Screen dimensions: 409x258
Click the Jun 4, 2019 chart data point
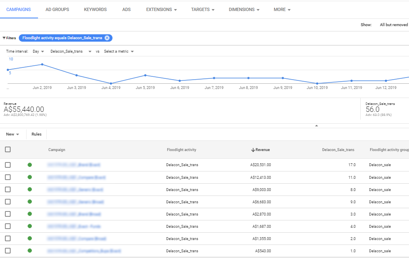click(x=111, y=84)
